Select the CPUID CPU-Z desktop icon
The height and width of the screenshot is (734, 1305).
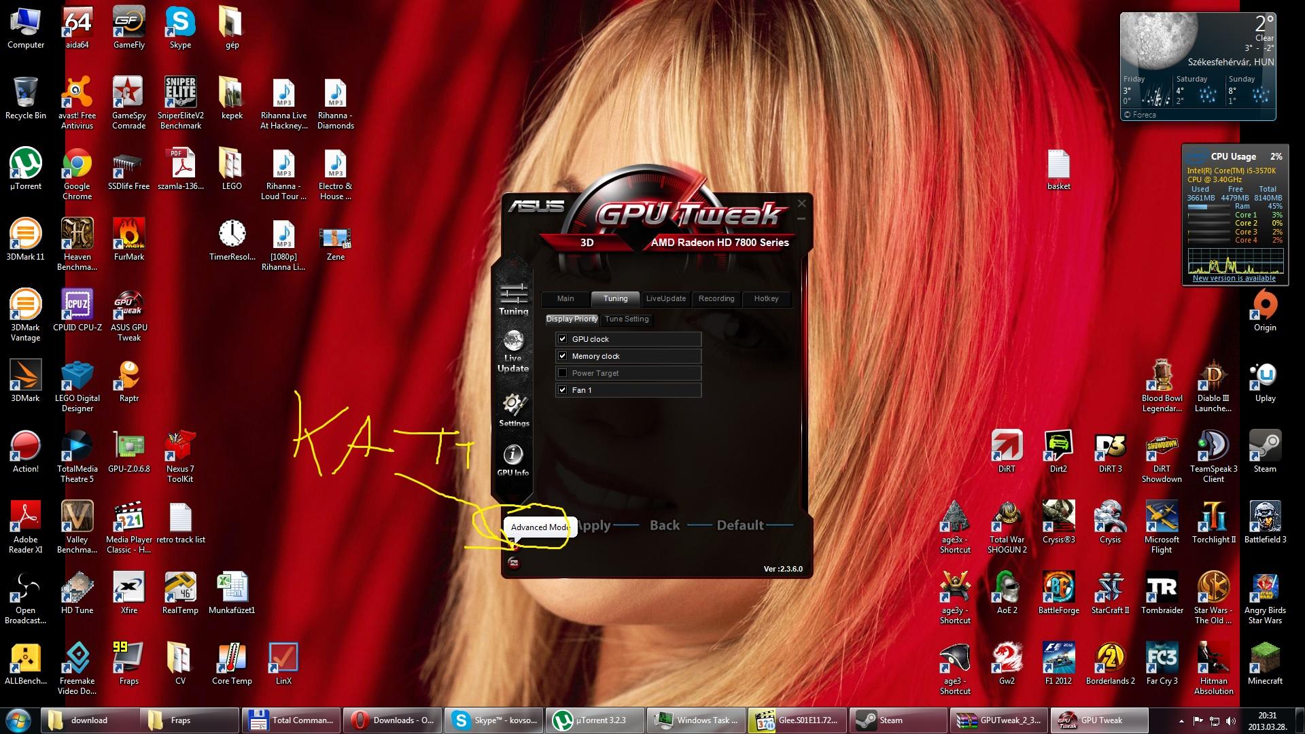click(x=77, y=311)
